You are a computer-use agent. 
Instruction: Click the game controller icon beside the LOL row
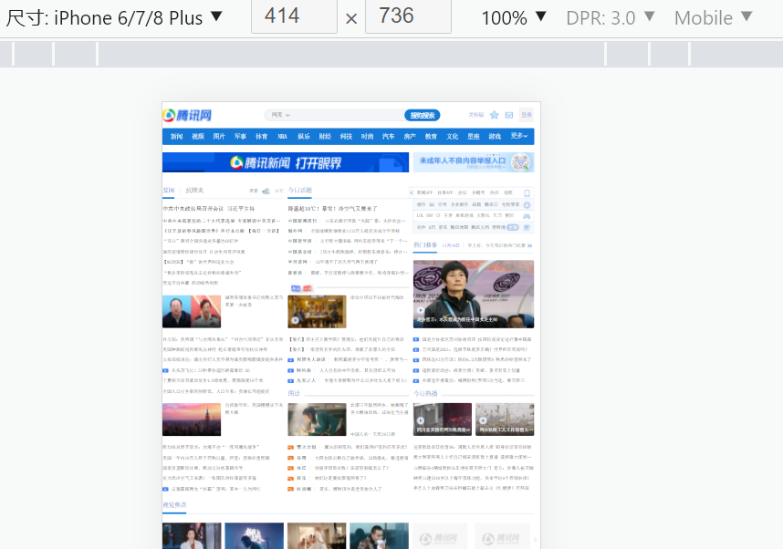(x=527, y=216)
